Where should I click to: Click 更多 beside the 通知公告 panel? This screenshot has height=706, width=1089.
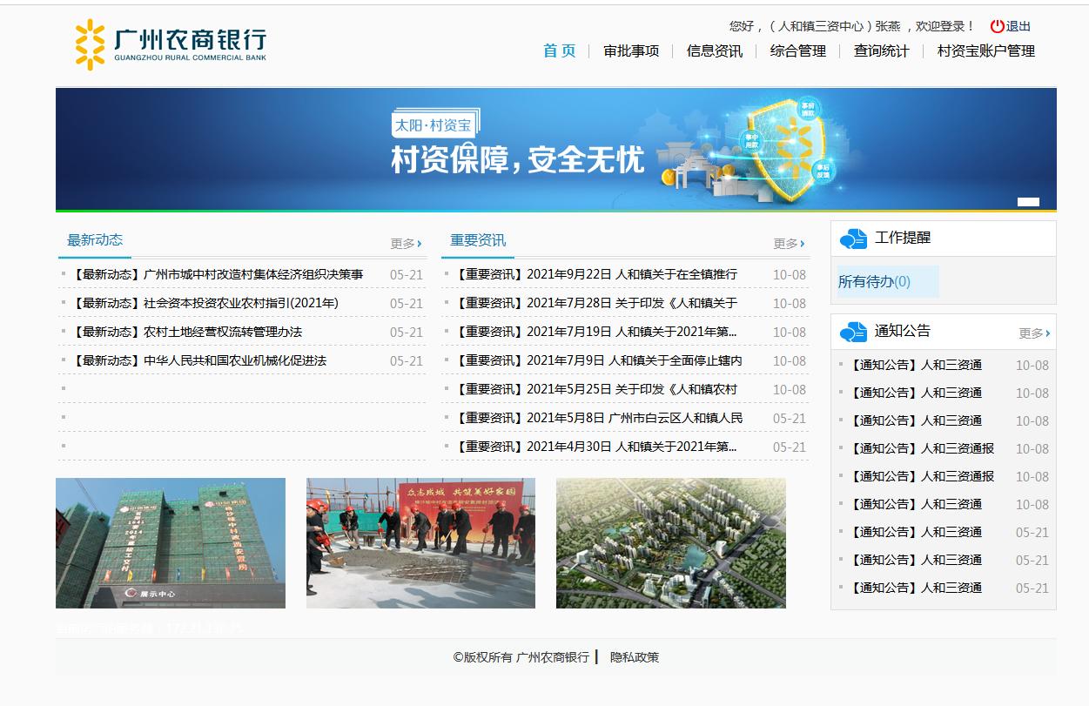pos(1027,332)
